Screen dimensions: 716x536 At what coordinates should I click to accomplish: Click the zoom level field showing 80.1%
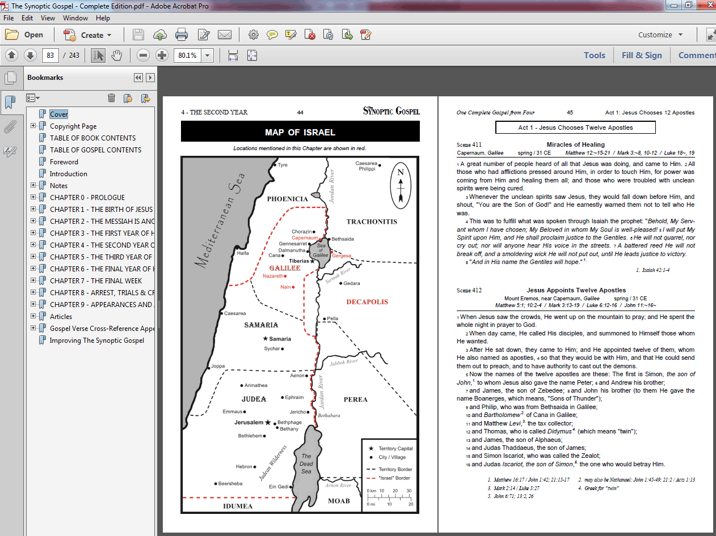tap(187, 55)
